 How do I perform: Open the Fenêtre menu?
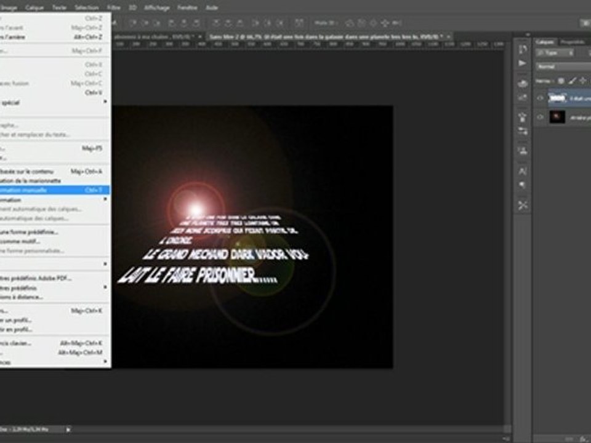(x=187, y=7)
